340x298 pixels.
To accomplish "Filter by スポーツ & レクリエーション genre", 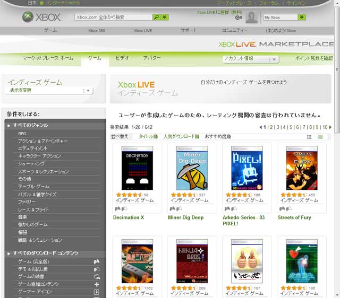I will (44, 172).
